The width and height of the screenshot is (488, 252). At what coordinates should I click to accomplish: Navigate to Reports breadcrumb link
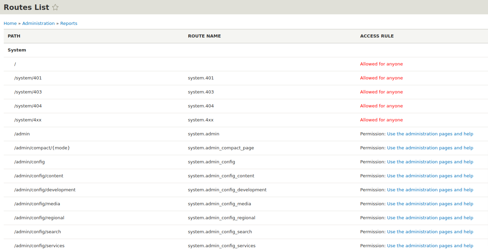(69, 24)
